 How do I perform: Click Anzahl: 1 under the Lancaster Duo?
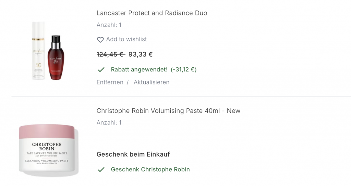click(109, 25)
